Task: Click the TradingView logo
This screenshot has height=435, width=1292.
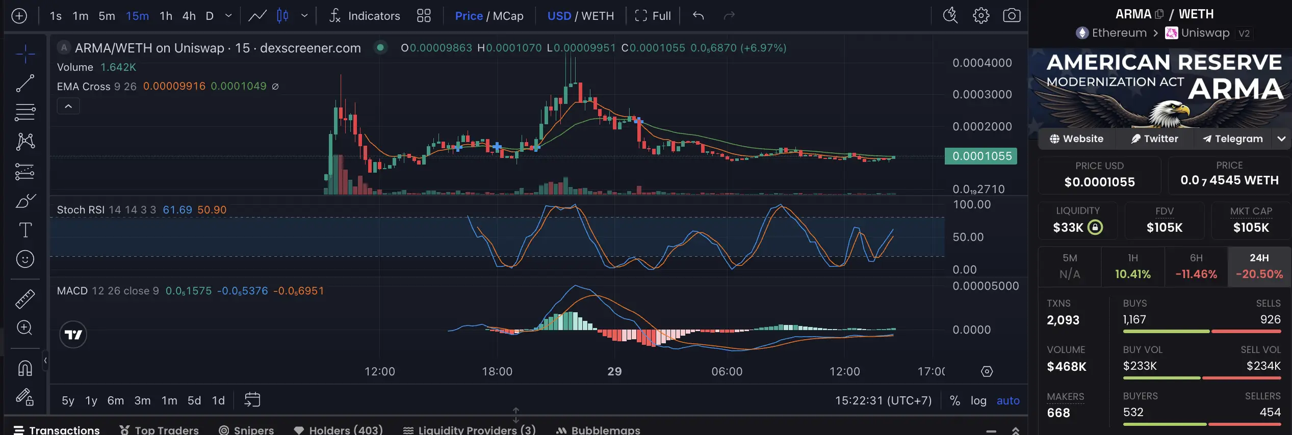Action: tap(73, 335)
